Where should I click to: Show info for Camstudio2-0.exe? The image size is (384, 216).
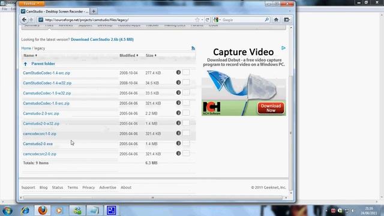[x=178, y=143]
